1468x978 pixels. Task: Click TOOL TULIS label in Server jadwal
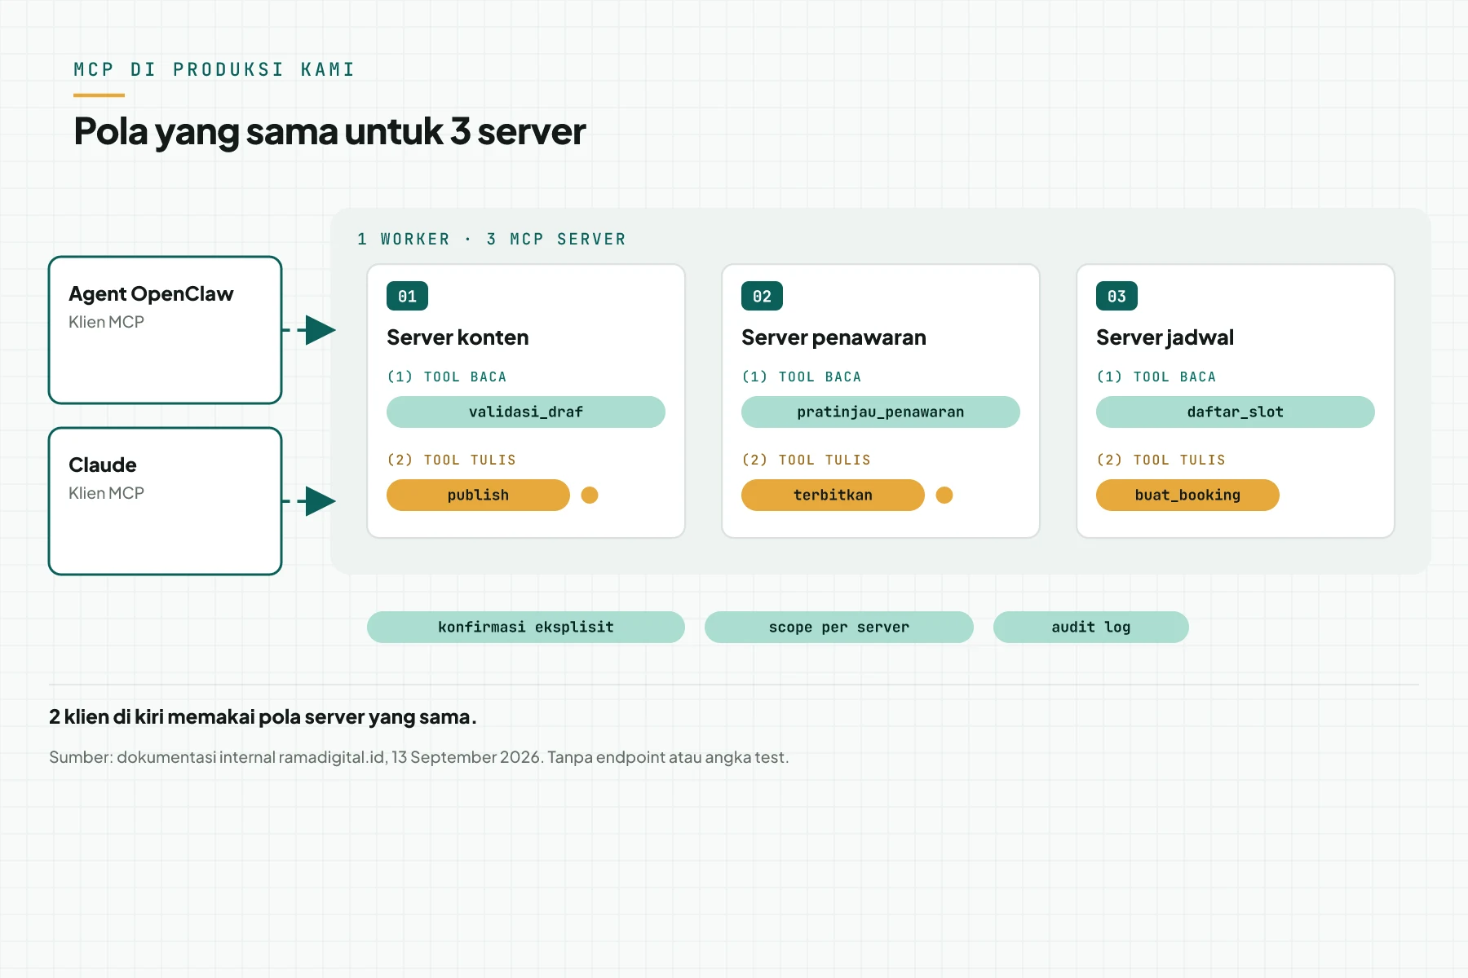click(x=1161, y=460)
